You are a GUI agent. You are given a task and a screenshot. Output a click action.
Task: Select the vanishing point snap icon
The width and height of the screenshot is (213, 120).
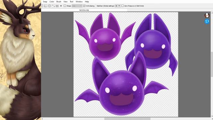tap(53, 6)
